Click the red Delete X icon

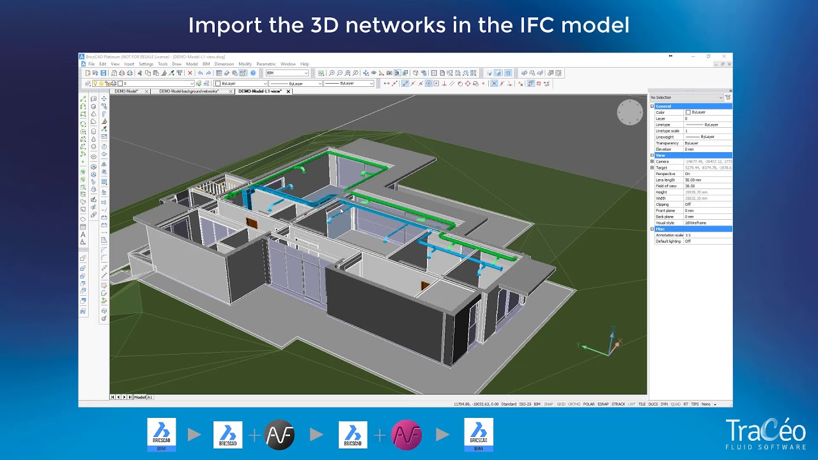(190, 73)
